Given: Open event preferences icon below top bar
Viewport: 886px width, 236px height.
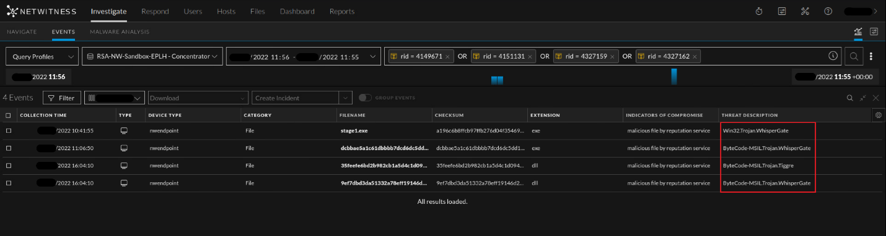Looking at the screenshot, I should tap(874, 32).
